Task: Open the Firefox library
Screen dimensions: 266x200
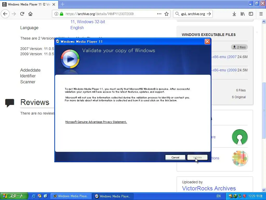Action: (x=243, y=14)
